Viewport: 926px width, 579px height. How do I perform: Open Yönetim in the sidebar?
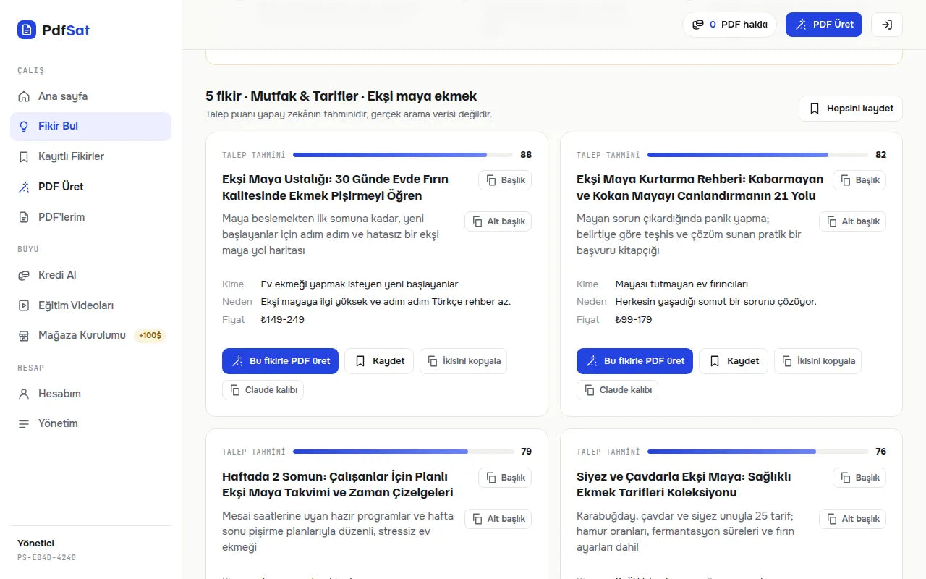[90, 423]
